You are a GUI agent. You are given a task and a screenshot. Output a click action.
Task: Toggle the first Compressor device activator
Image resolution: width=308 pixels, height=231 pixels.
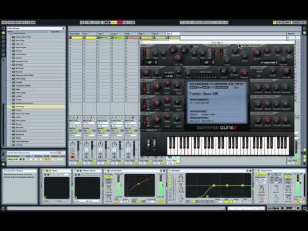108,171
